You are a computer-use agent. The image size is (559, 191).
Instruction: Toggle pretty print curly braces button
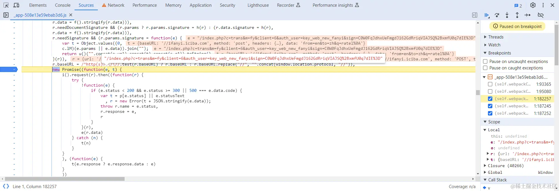click(6, 186)
